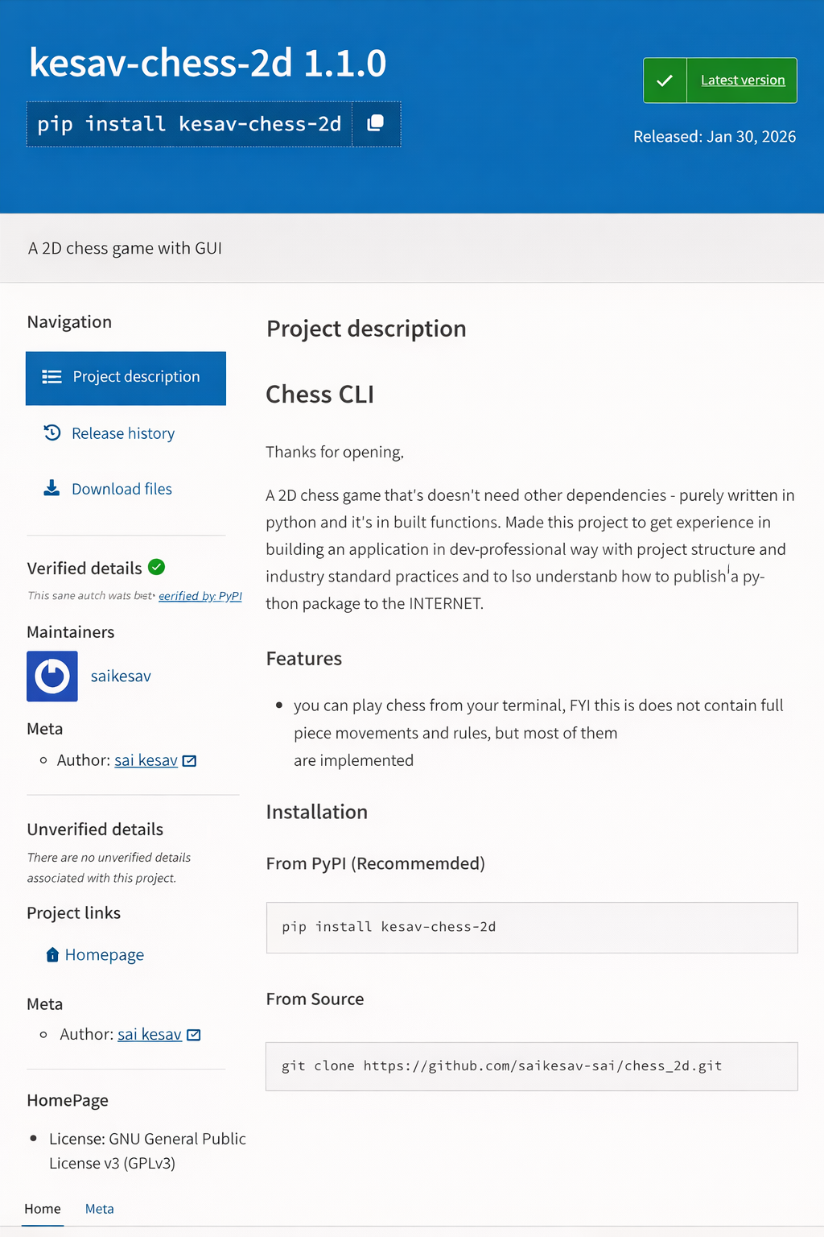This screenshot has width=824, height=1237.
Task: Follow the eerified by PyPI link
Action: point(200,596)
